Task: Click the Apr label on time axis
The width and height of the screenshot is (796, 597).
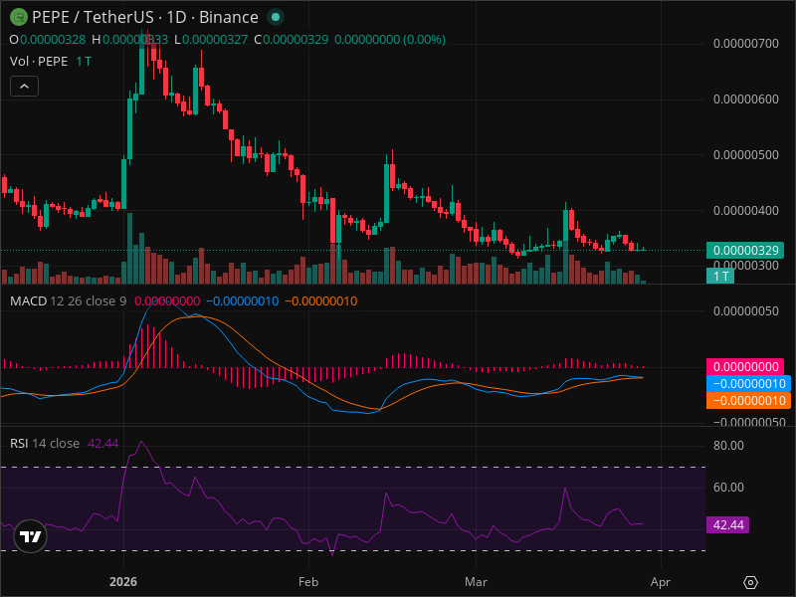Action: click(661, 582)
